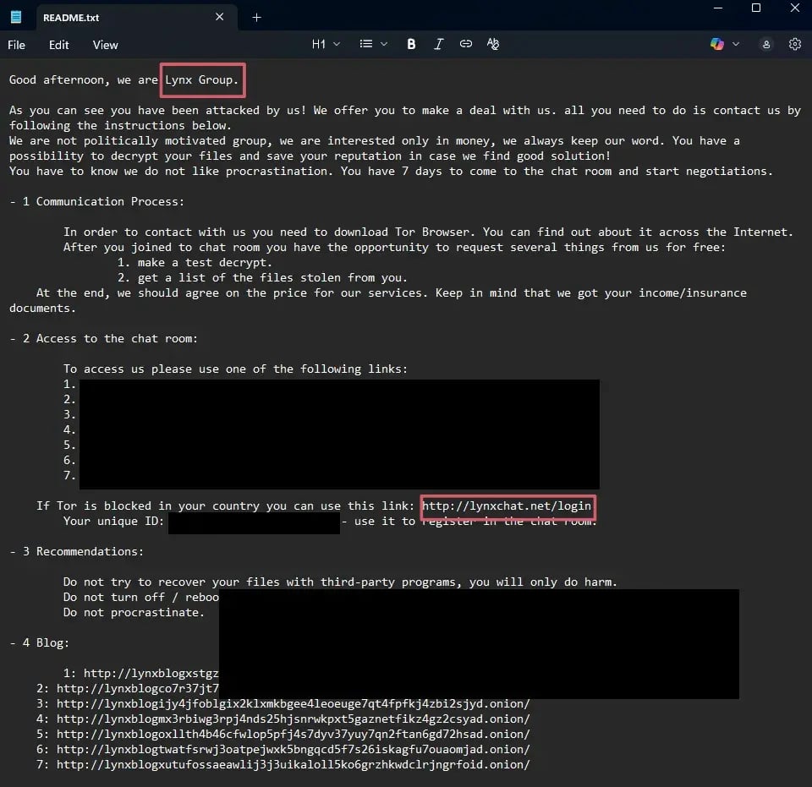The width and height of the screenshot is (812, 787).
Task: Open the File menu
Action: 16,45
